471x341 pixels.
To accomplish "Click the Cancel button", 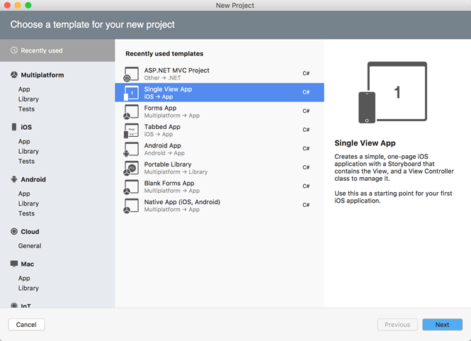I will tap(26, 325).
